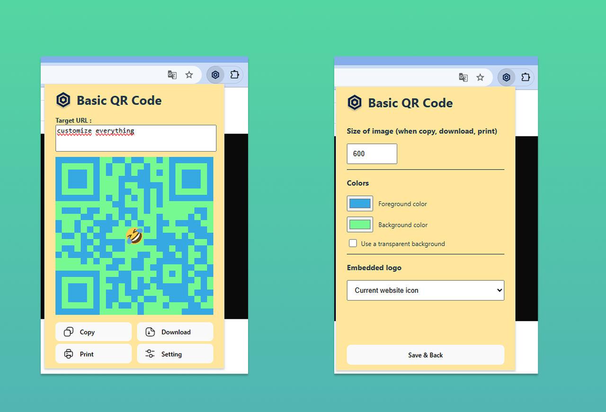Click the Save & Back button
The image size is (606, 412).
425,355
